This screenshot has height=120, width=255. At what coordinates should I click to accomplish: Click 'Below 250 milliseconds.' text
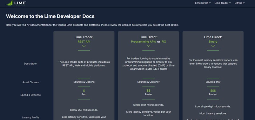(x=84, y=110)
